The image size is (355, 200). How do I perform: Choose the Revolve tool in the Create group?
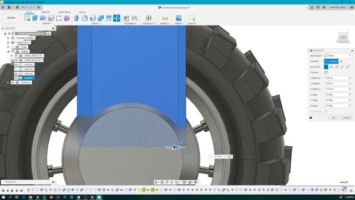(43, 18)
